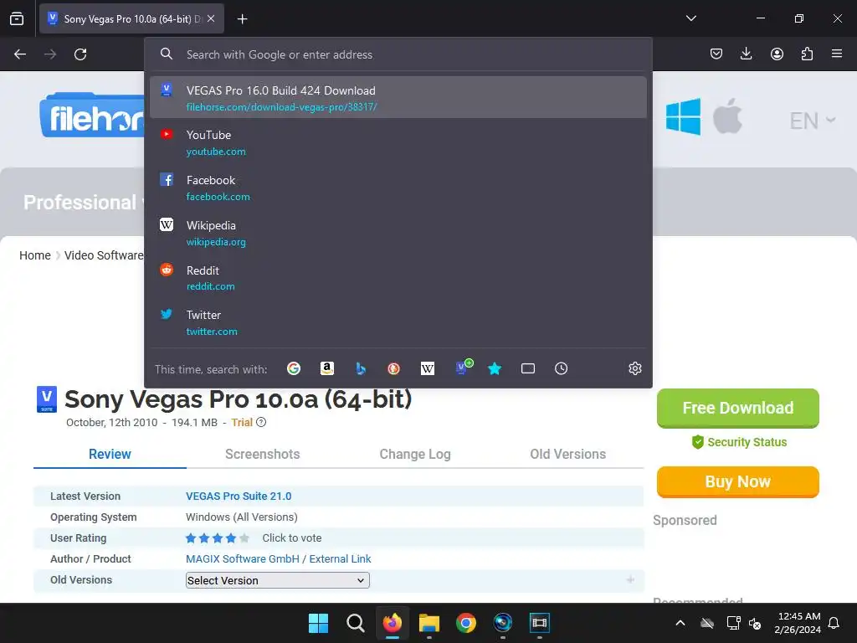This screenshot has height=643, width=857.
Task: Open the EN language dropdown
Action: [812, 121]
